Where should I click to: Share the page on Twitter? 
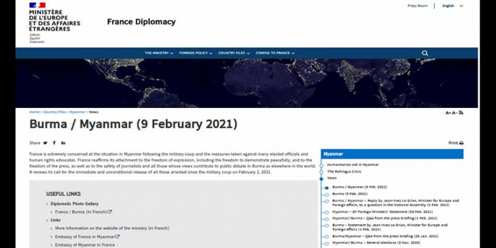[46, 143]
